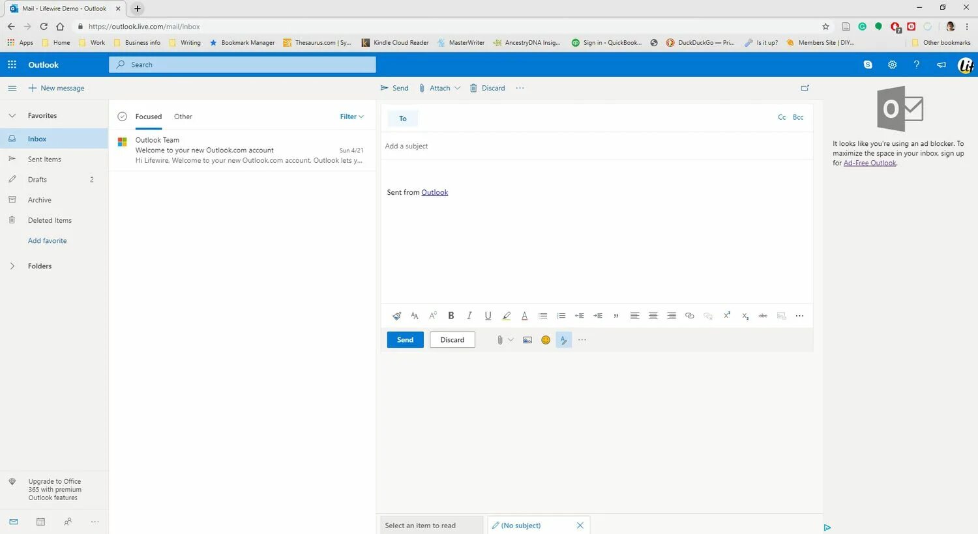Open the Archive folder
This screenshot has width=978, height=534.
(x=54, y=200)
